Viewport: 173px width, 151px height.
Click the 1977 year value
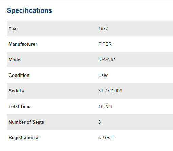tap(103, 28)
